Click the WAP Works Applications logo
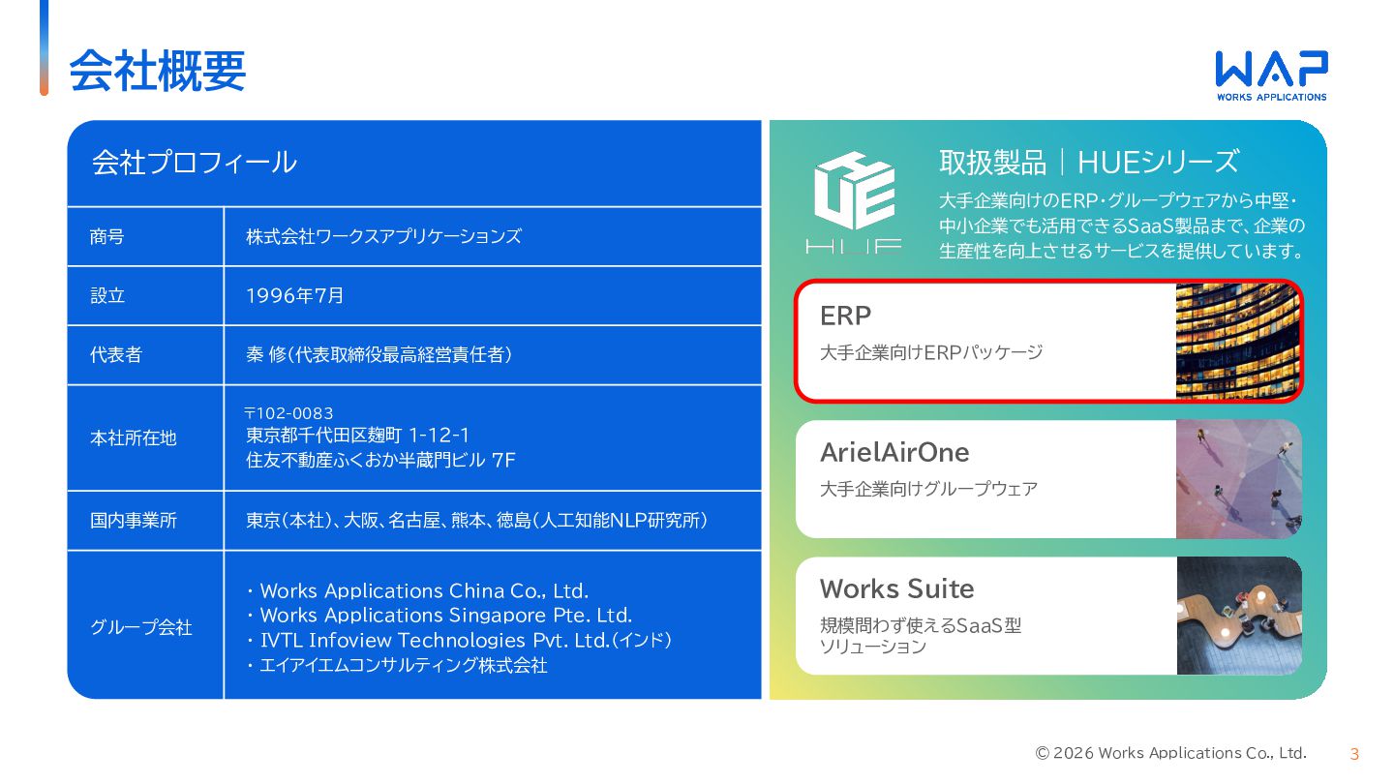 1271,75
